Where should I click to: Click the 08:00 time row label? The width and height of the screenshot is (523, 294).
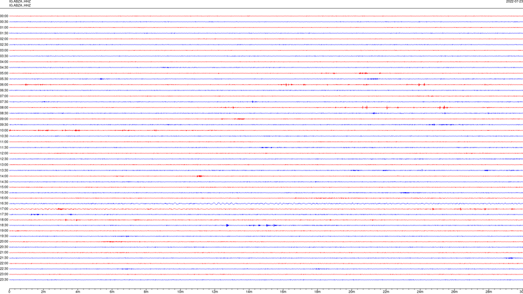4,108
